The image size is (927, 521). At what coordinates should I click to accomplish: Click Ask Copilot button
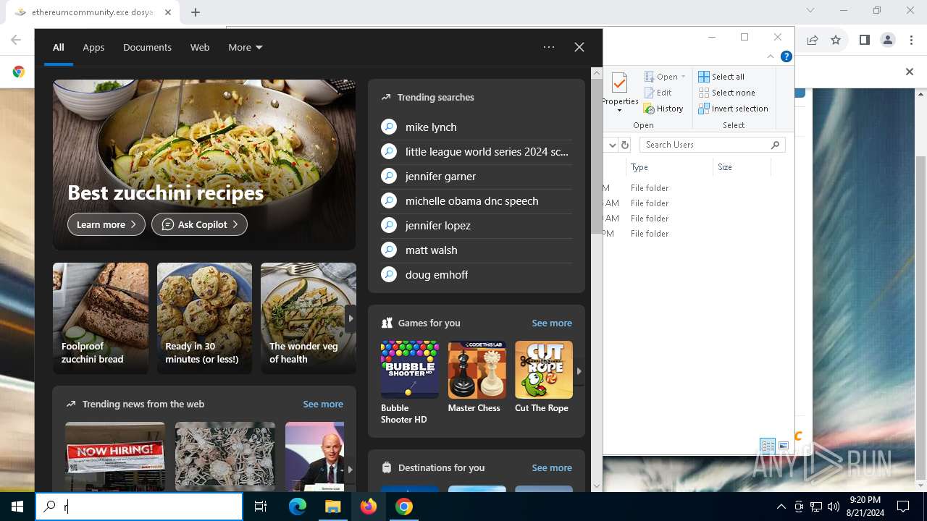point(199,224)
